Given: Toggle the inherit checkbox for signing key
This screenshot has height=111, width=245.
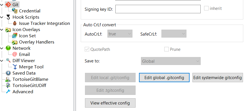Looking at the screenshot, I should click(206, 8).
